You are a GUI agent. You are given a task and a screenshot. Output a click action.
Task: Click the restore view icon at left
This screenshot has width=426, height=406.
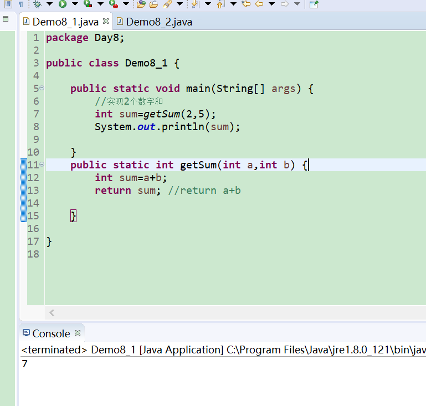pyautogui.click(x=6, y=19)
